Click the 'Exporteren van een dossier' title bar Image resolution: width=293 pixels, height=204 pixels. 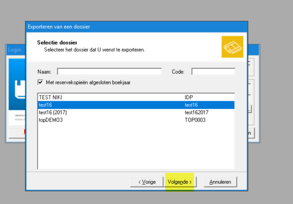click(x=118, y=26)
